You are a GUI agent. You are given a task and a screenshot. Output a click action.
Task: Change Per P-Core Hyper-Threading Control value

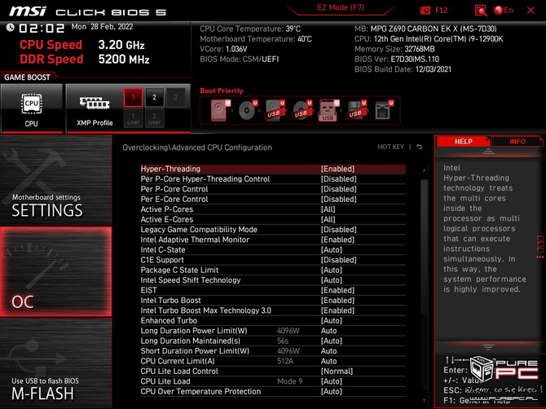[338, 179]
